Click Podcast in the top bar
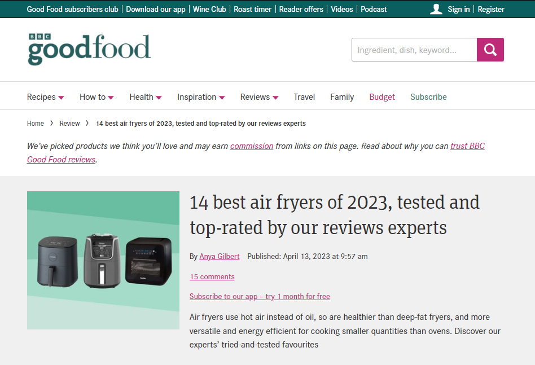Screen dimensions: 535x365 point(374,9)
